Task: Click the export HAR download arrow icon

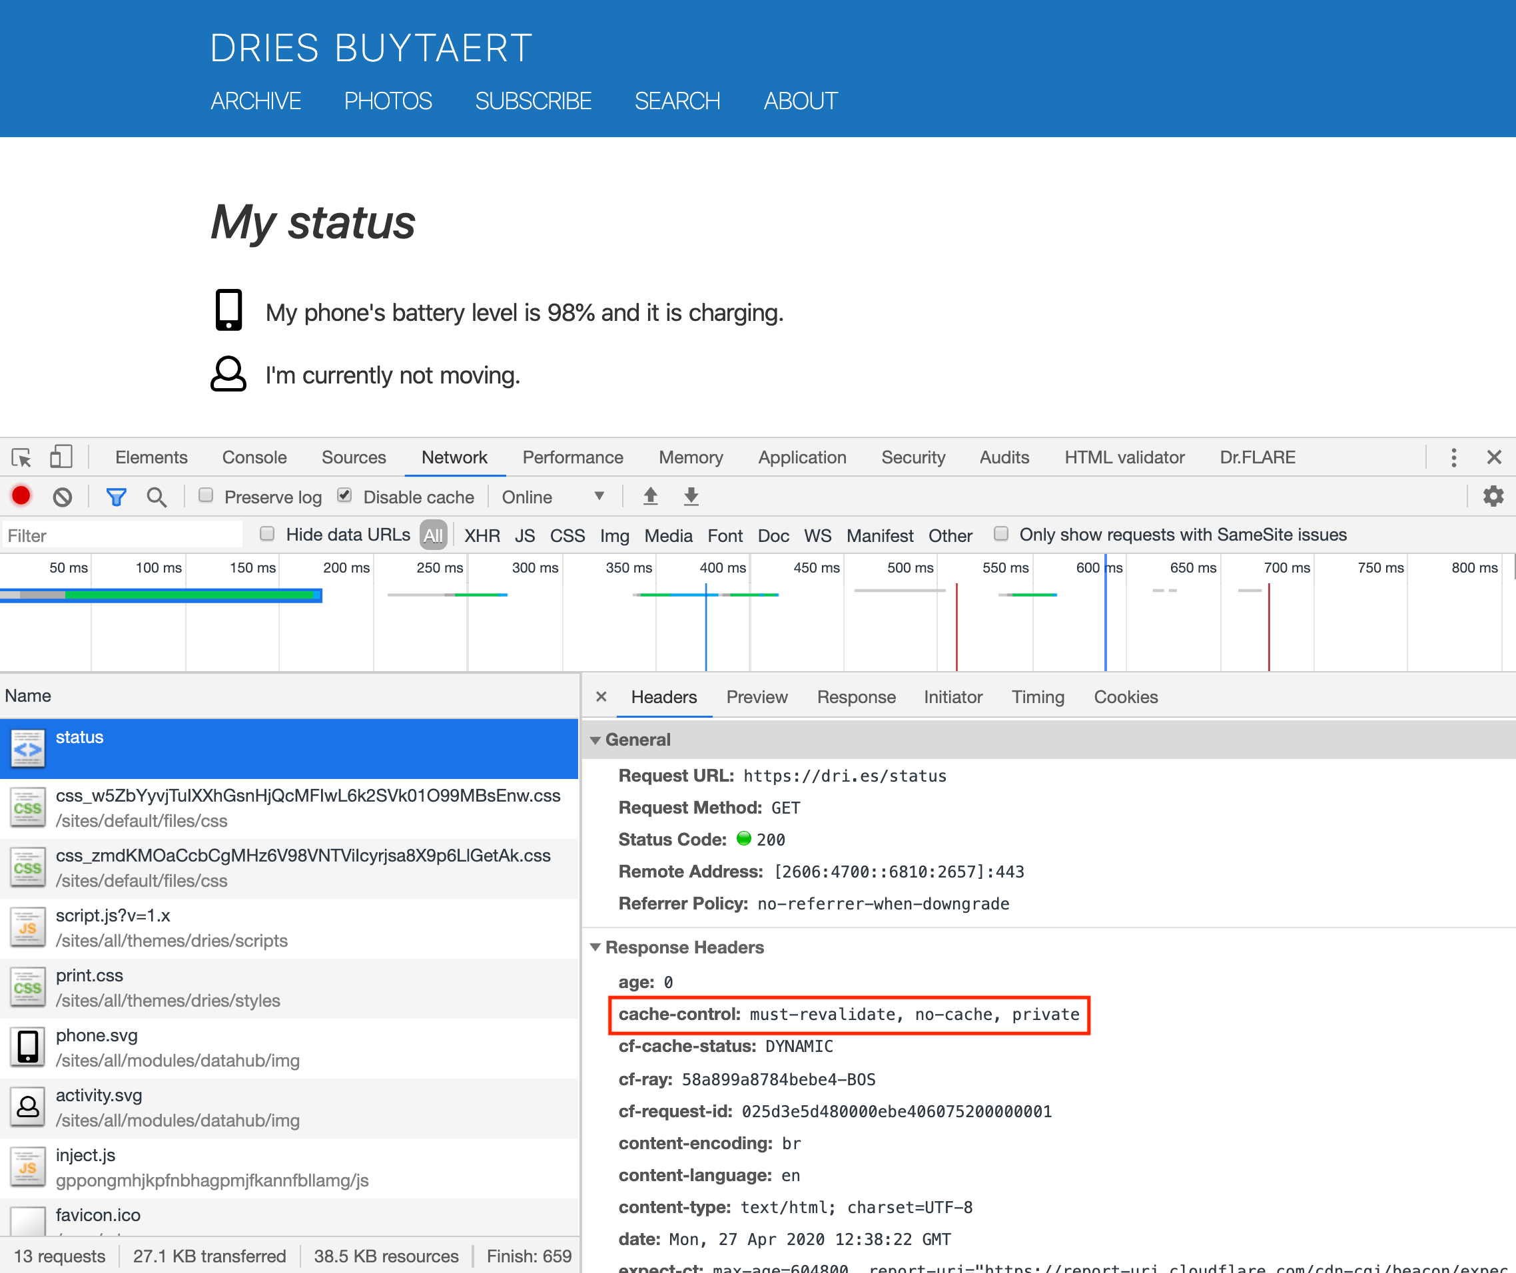Action: [x=691, y=497]
